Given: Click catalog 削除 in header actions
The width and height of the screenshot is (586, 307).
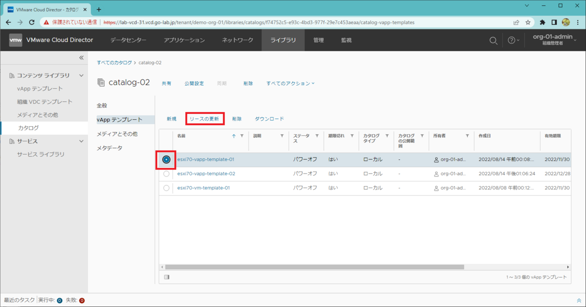Looking at the screenshot, I should 248,83.
